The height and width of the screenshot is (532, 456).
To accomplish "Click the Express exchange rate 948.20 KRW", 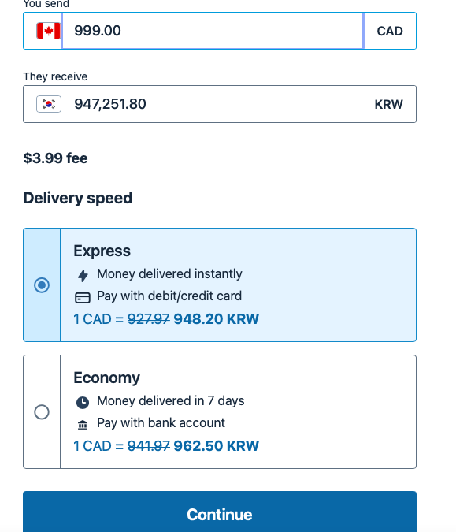I will tap(217, 319).
